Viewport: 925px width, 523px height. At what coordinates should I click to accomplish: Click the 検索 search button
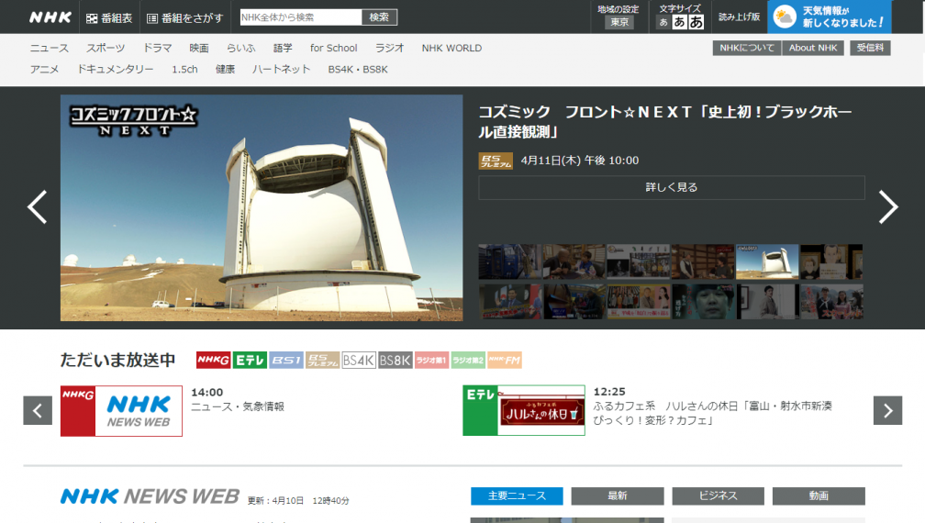click(379, 17)
